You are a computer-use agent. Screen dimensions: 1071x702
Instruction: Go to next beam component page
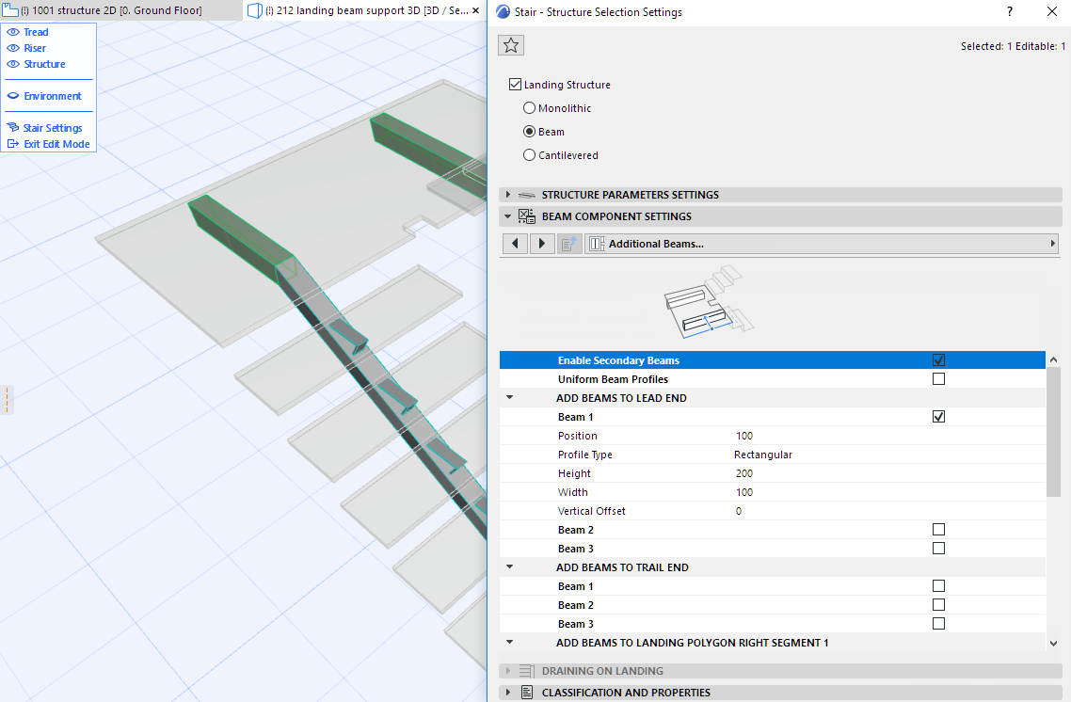[x=541, y=244]
